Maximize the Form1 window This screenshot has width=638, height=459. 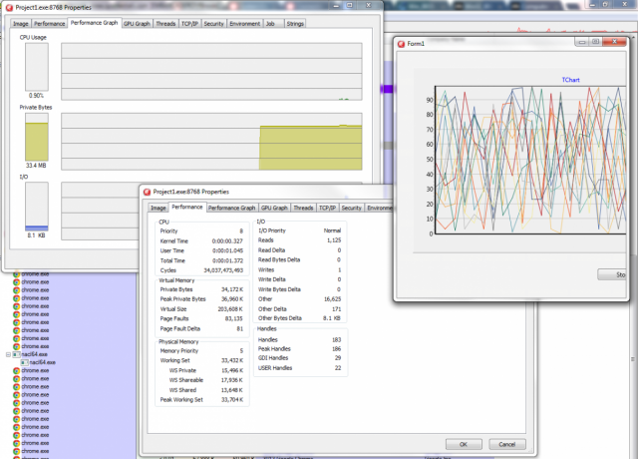(x=595, y=42)
